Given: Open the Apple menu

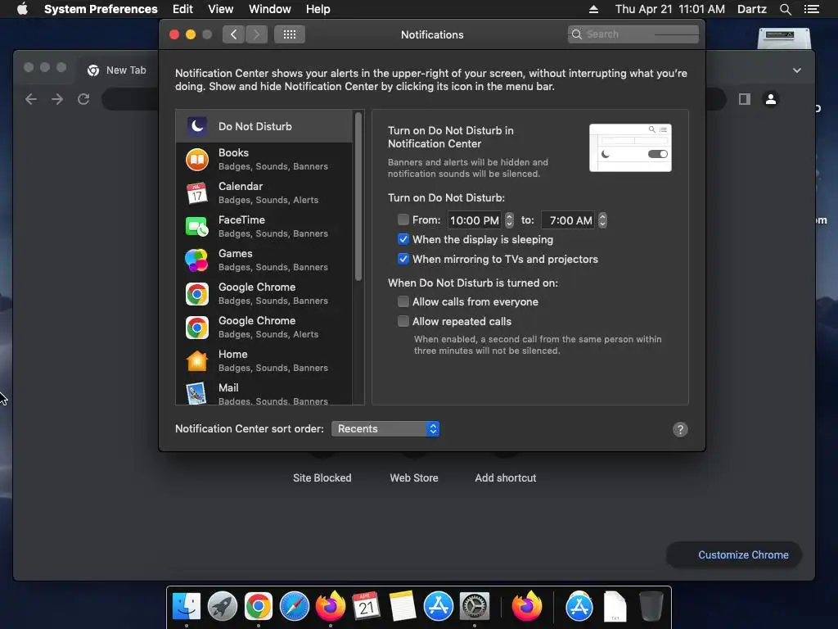Looking at the screenshot, I should (x=22, y=9).
